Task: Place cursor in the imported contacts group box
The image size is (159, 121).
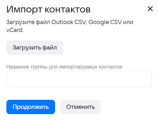Action: [x=79, y=79]
